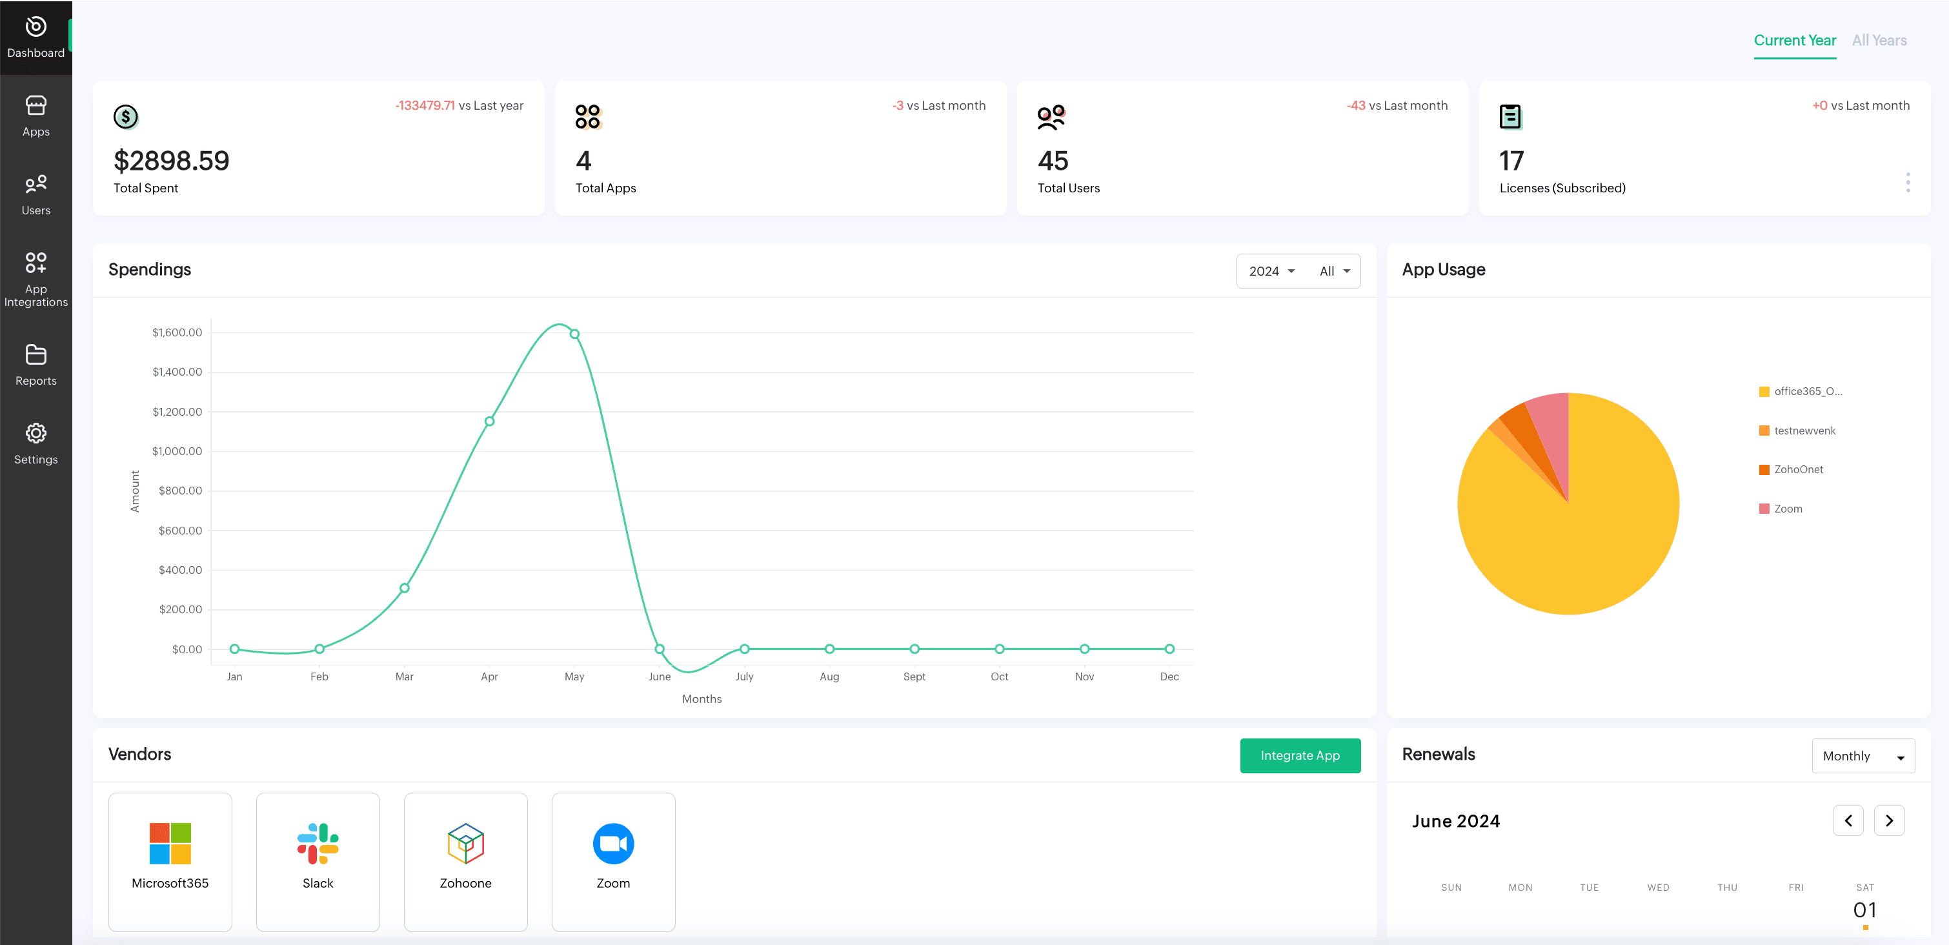This screenshot has width=1949, height=945.
Task: Open the Reports folder icon
Action: (35, 355)
